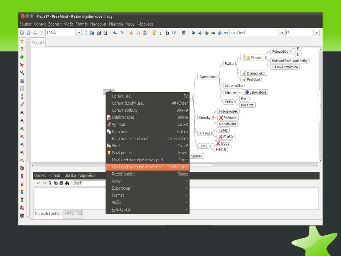
Task: Click the lightbulb new child node icon
Action: pyautogui.click(x=154, y=33)
